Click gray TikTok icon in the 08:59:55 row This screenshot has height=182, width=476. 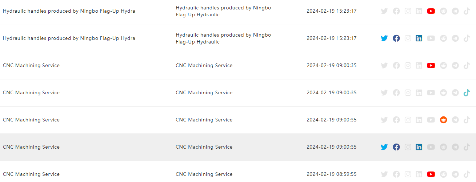pos(467,174)
